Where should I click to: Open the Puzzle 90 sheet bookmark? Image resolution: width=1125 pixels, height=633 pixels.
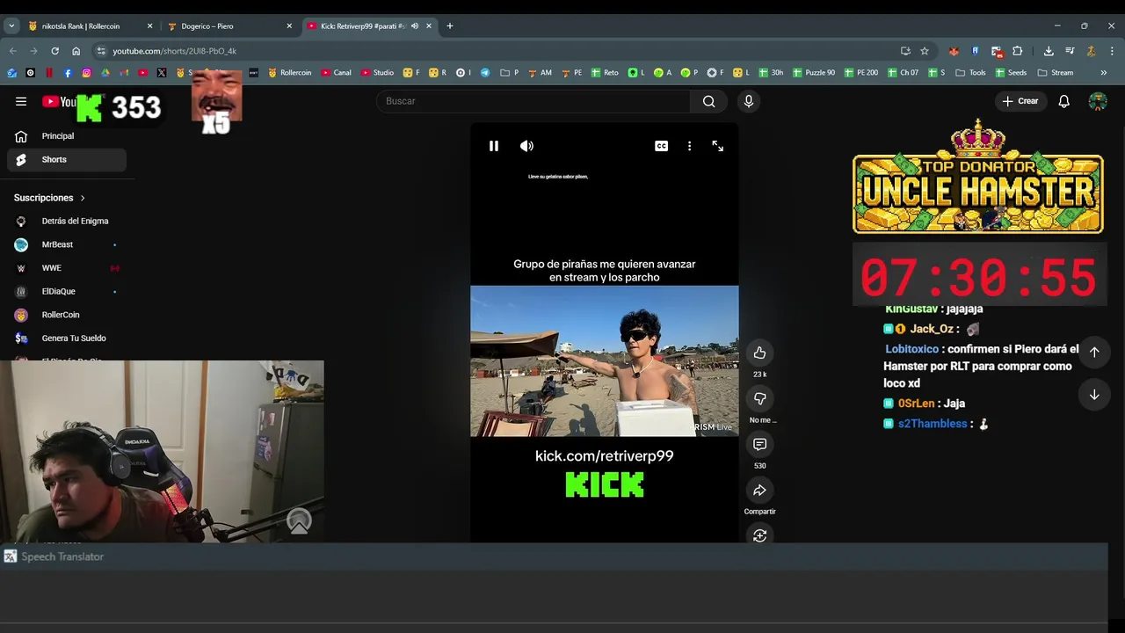814,73
